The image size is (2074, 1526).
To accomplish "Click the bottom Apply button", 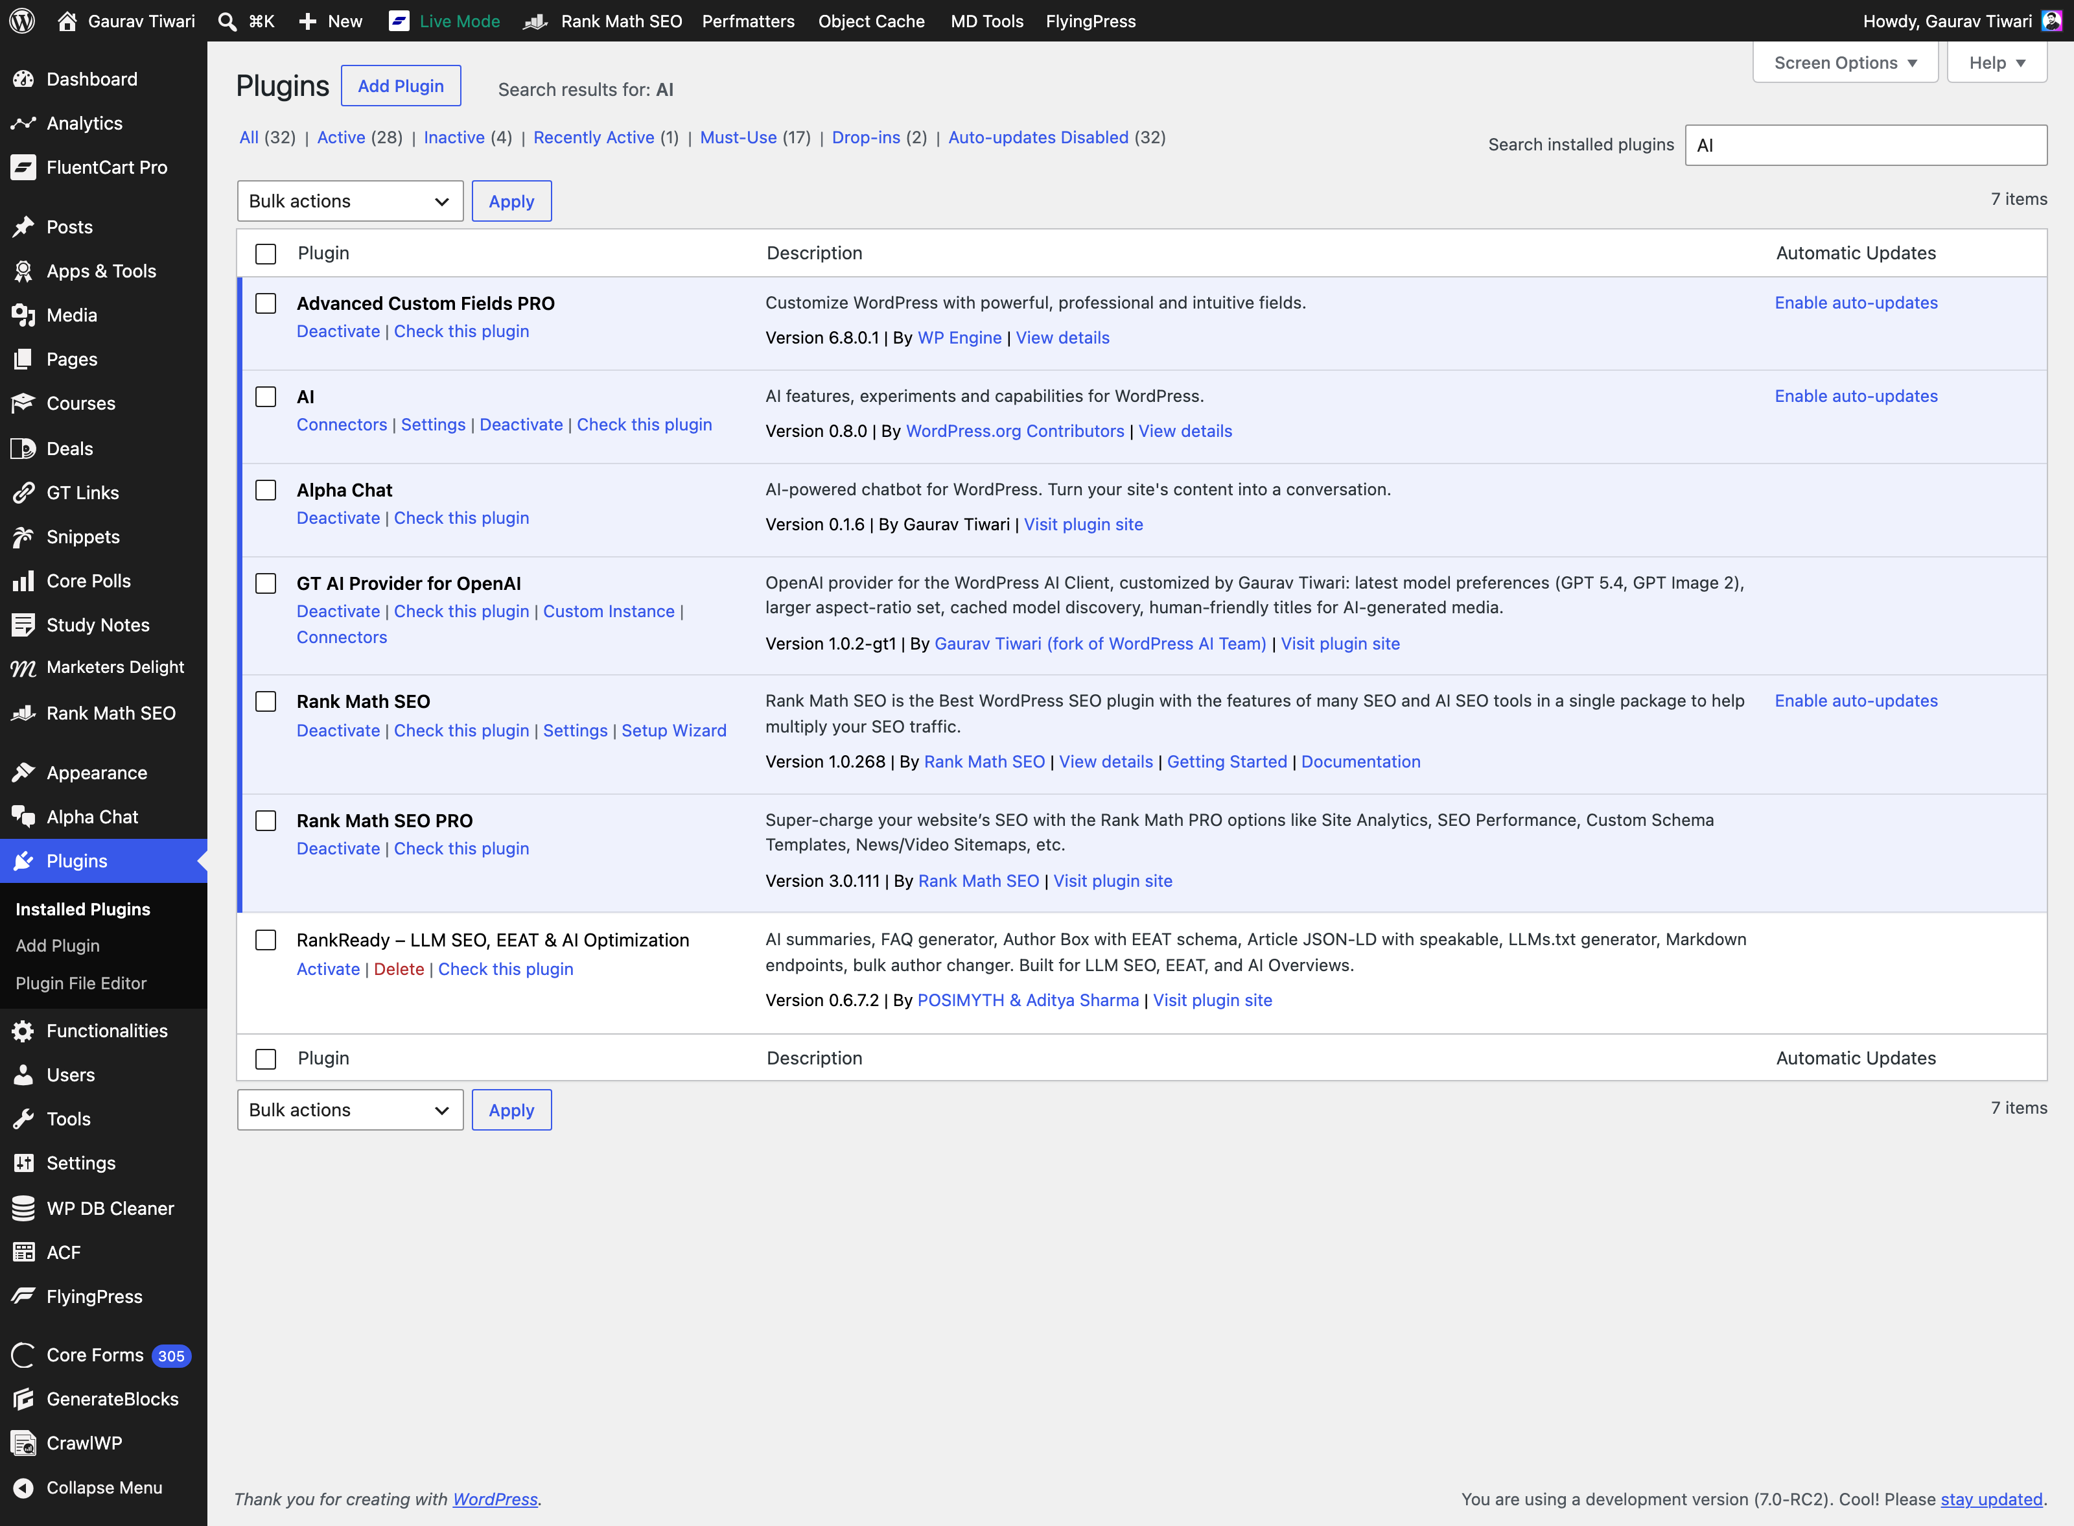I will tap(511, 1110).
